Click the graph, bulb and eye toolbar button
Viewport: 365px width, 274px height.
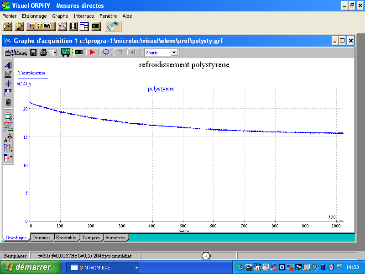(x=41, y=26)
